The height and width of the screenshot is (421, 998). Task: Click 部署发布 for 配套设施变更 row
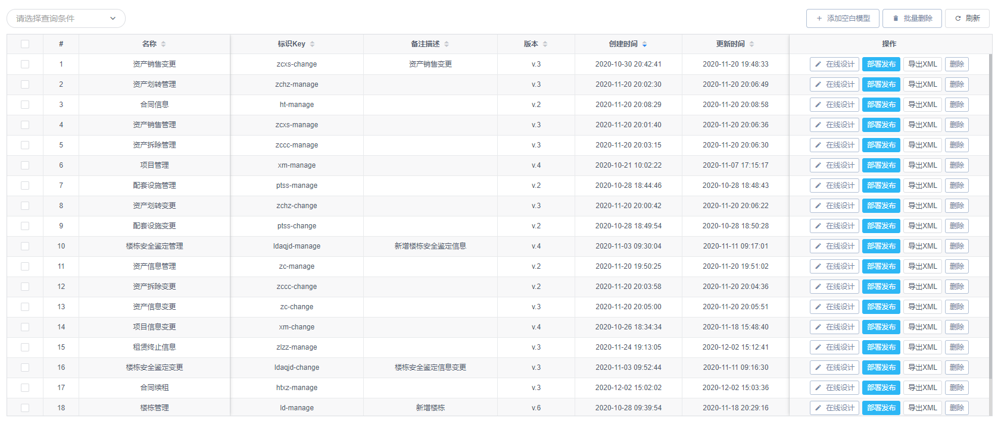tap(881, 226)
